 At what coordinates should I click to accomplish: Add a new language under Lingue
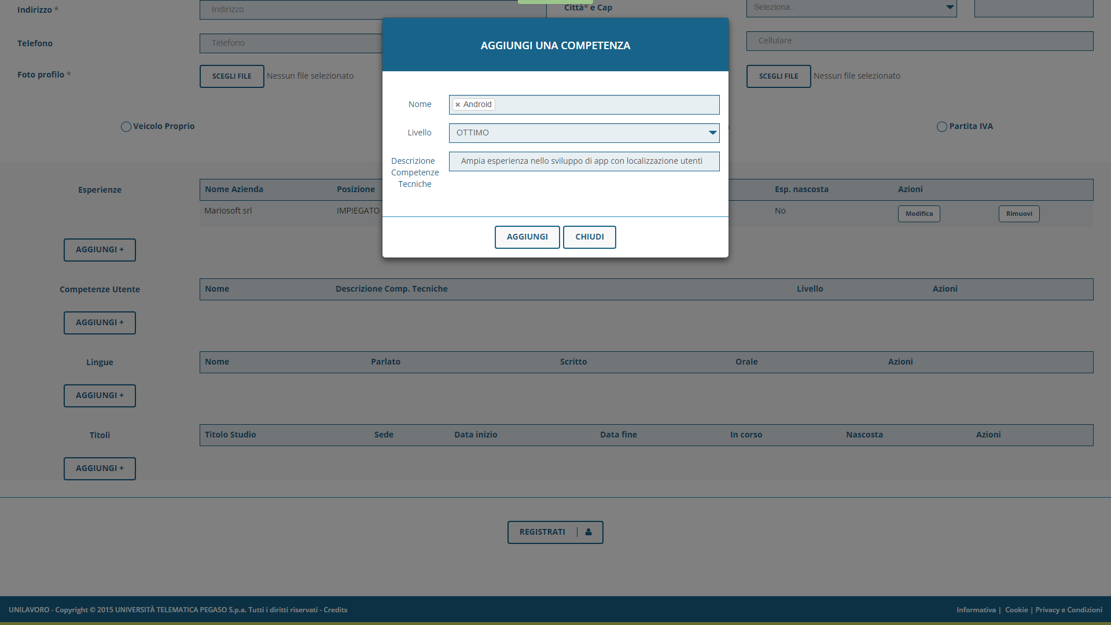(x=100, y=396)
